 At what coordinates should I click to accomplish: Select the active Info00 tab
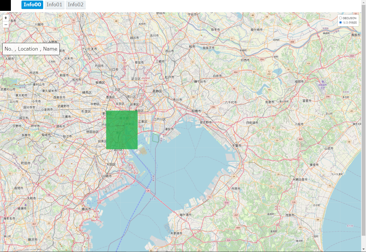pyautogui.click(x=32, y=5)
